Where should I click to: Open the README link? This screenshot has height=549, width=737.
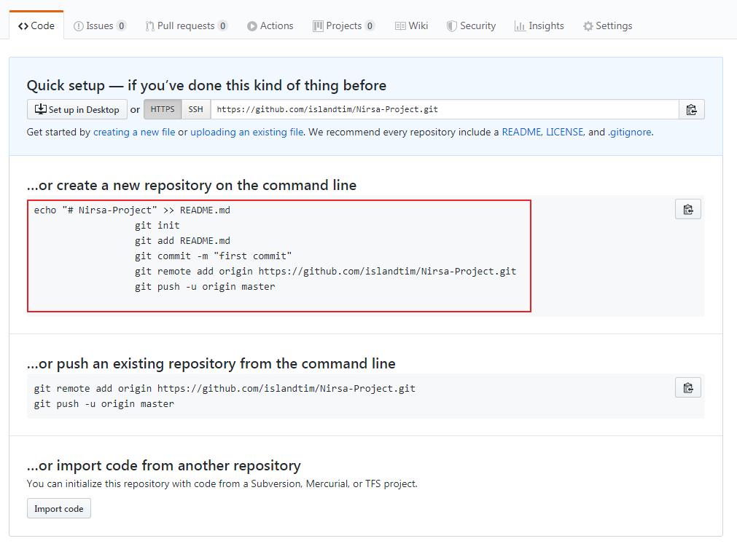point(522,132)
